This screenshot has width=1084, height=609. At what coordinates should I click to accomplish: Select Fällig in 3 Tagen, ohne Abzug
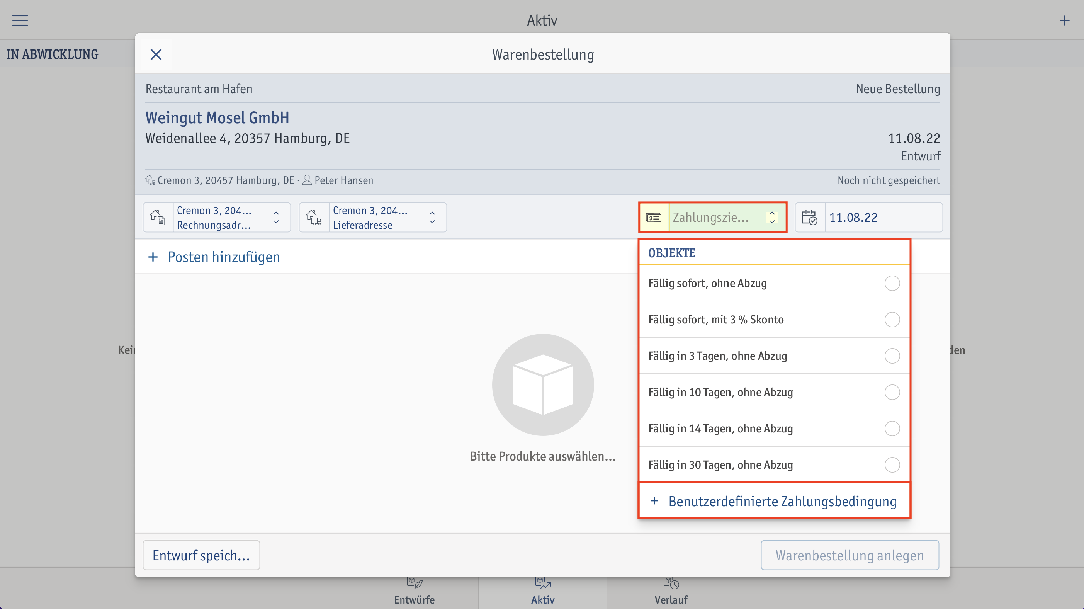tap(774, 356)
